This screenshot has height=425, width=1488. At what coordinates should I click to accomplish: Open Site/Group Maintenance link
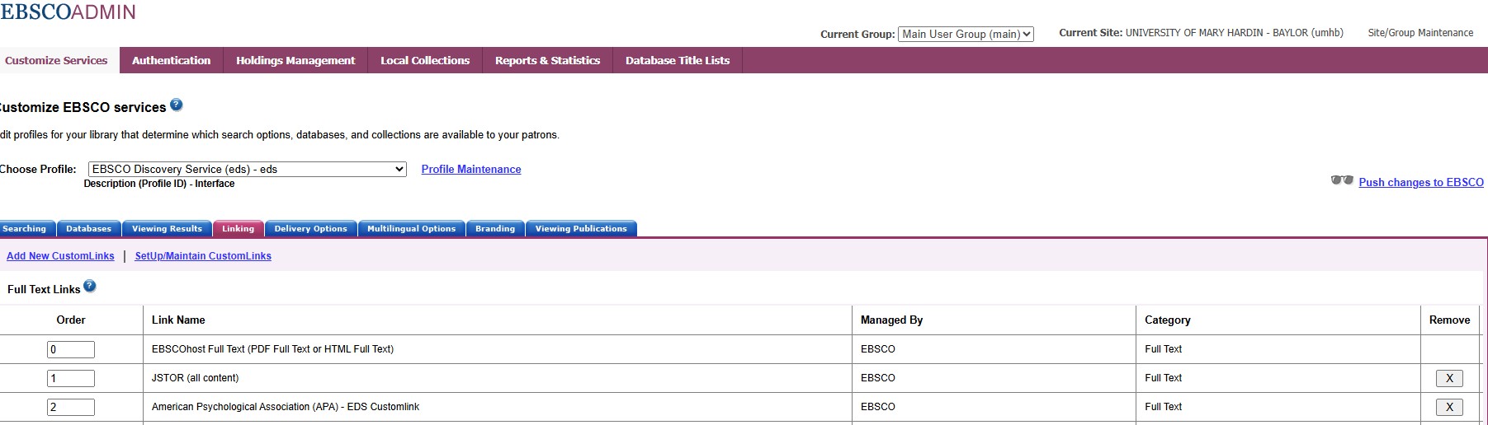1420,33
